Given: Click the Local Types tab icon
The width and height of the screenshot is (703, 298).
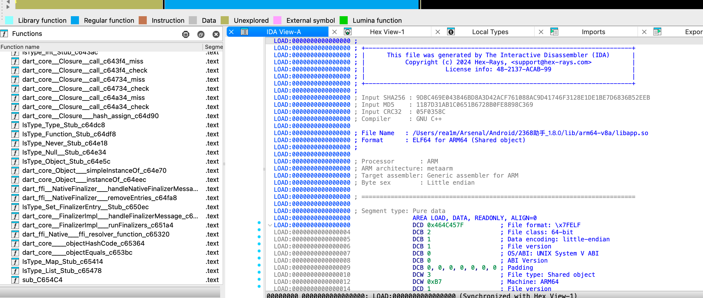Looking at the screenshot, I should (x=451, y=32).
